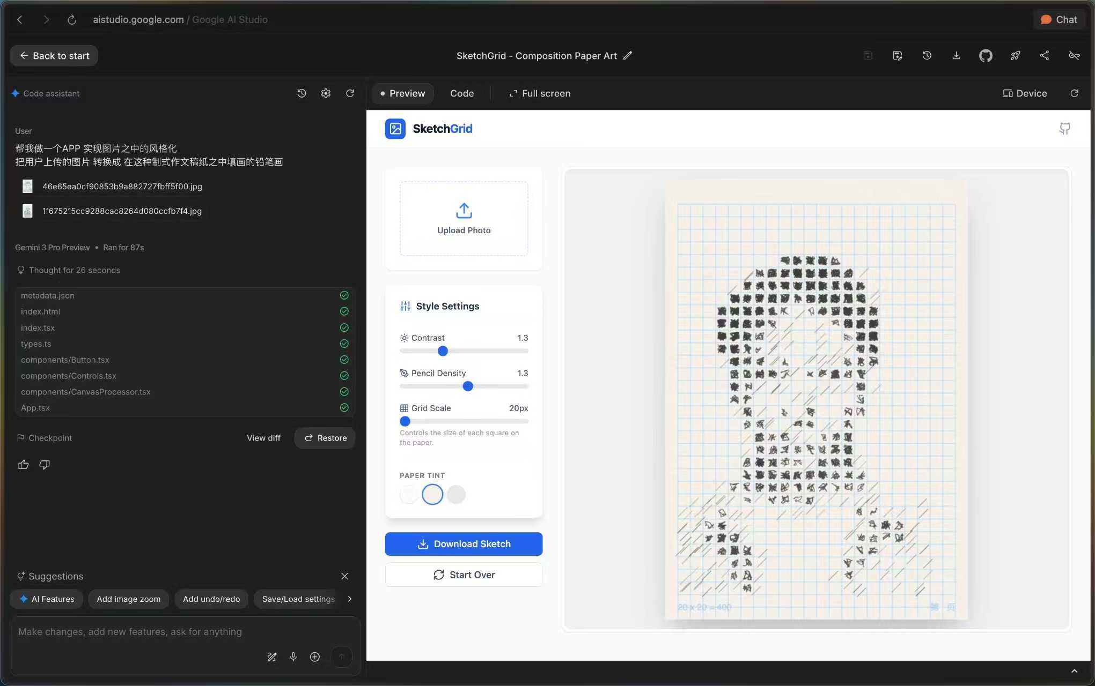The width and height of the screenshot is (1095, 686).
Task: Switch to the Code tab
Action: coord(461,93)
